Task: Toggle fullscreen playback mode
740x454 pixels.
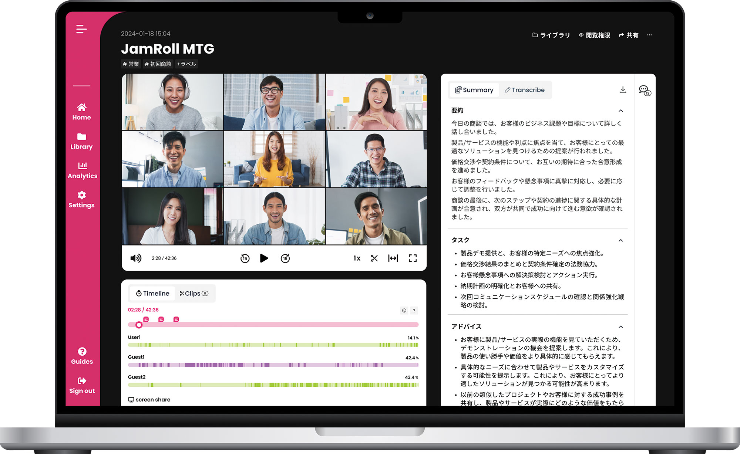Action: coord(413,258)
